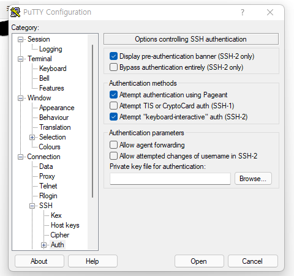Open Translation settings

point(55,127)
